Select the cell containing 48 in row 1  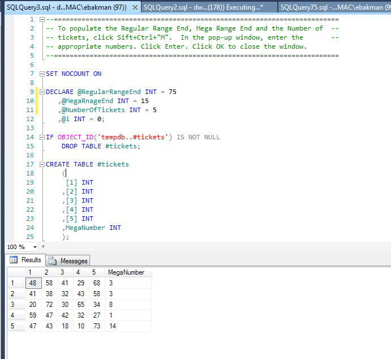[x=33, y=283]
